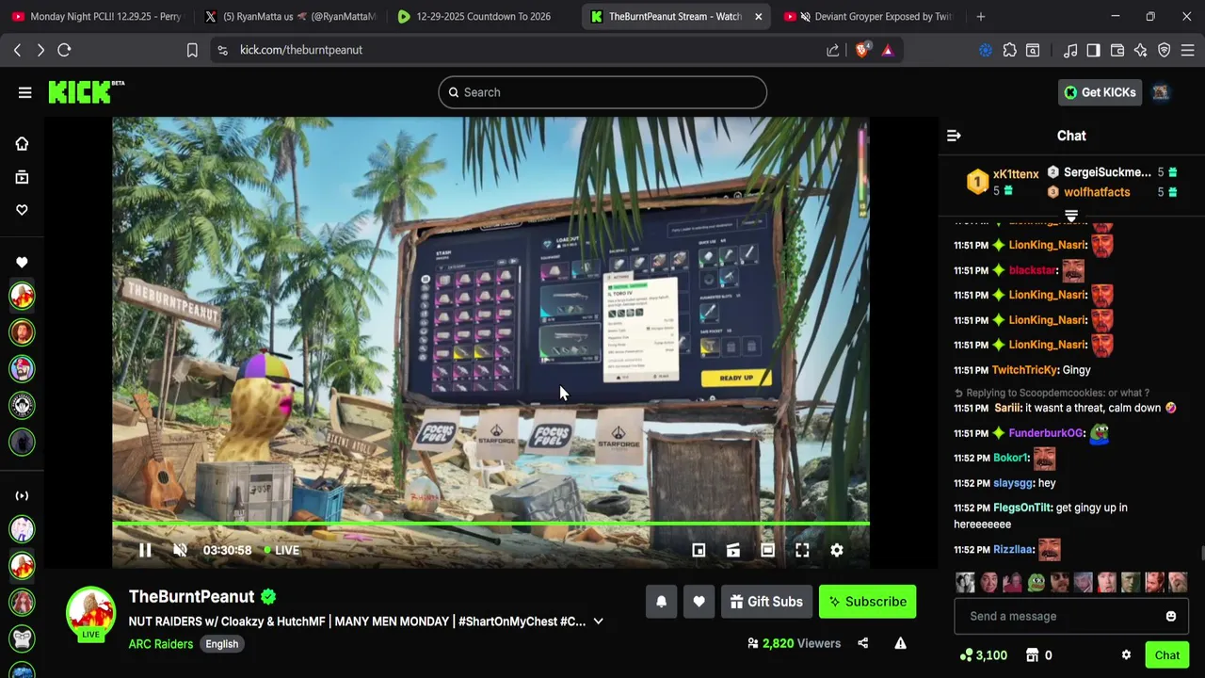Send message with green Chat button
The height and width of the screenshot is (678, 1205).
[x=1167, y=655]
